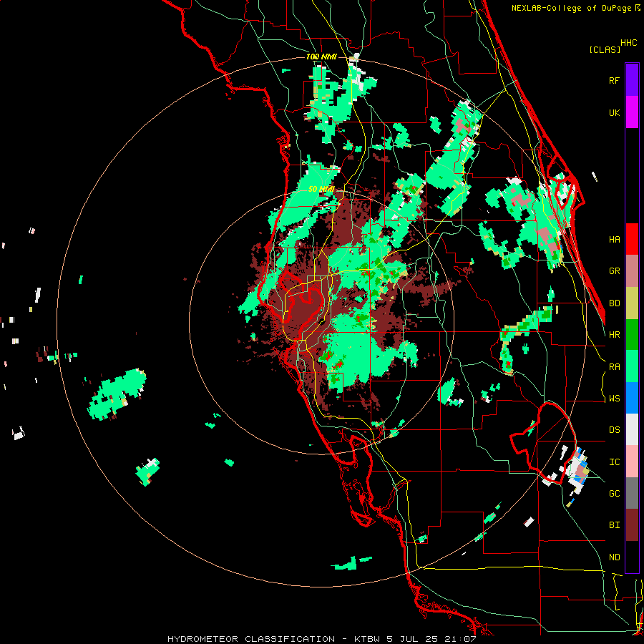This screenshot has height=644, width=644.
Task: Click the ND legend label
Action: click(614, 557)
